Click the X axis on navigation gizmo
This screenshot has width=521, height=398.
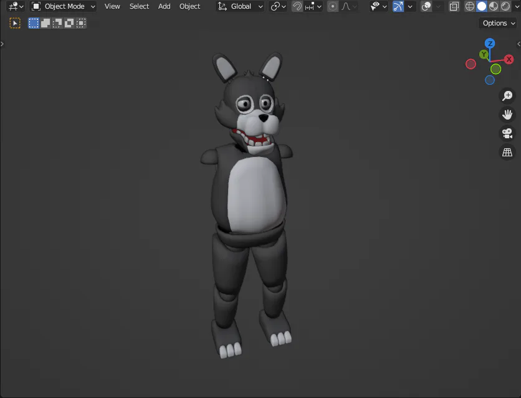[x=509, y=59]
